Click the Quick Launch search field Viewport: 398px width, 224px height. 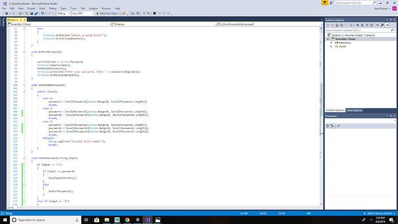click(x=355, y=3)
